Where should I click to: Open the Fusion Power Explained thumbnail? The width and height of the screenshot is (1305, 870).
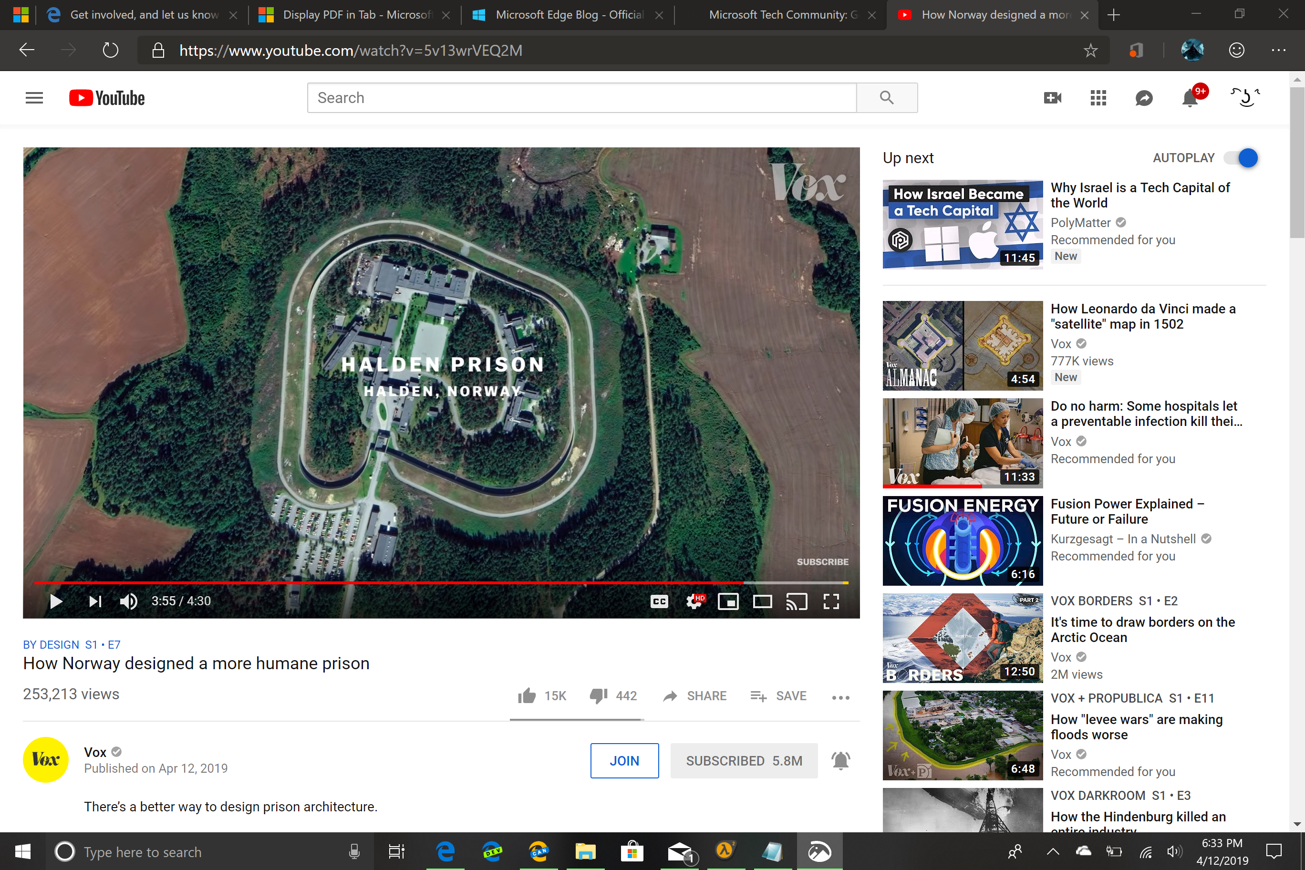pos(963,540)
